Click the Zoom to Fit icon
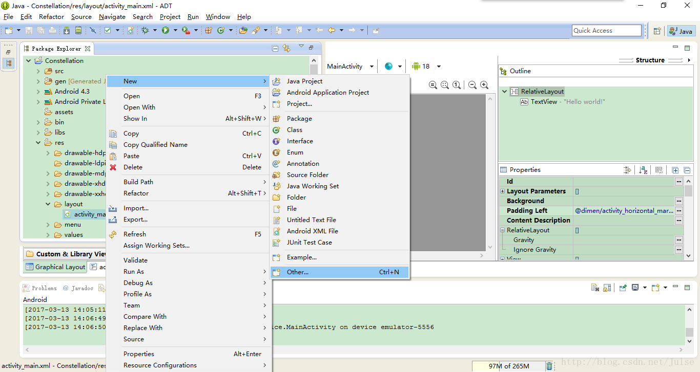The width and height of the screenshot is (700, 372). [445, 85]
